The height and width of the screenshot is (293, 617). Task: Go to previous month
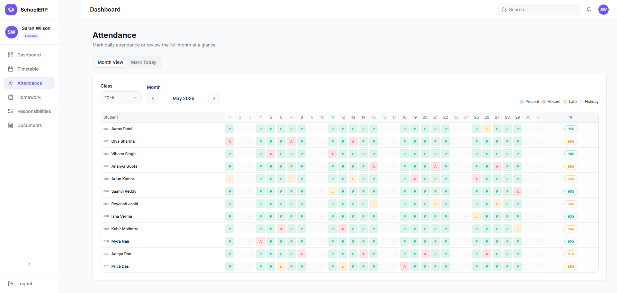(153, 98)
